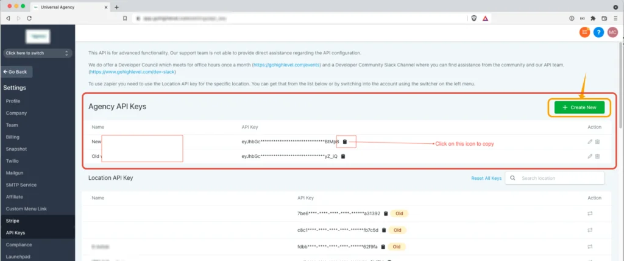Click the Location API Key heading

coord(111,177)
